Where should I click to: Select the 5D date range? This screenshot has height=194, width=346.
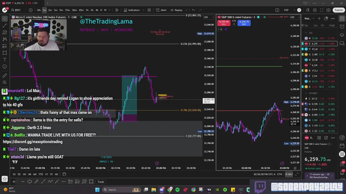[x=19, y=174]
